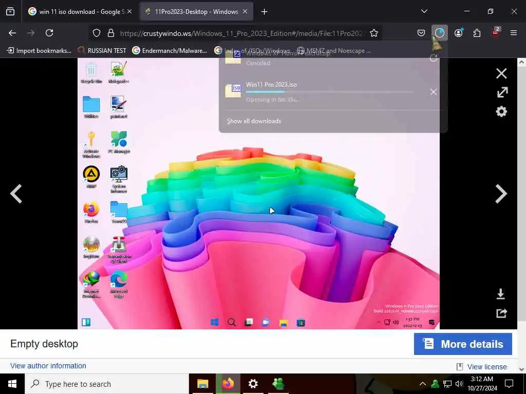Toggle the downloads panel toolbar button
526x394 pixels.
(x=440, y=33)
